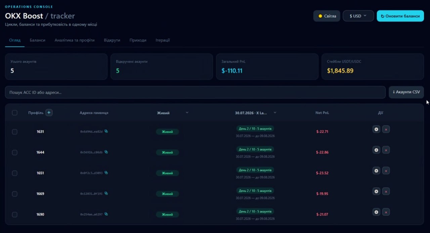The height and width of the screenshot is (233, 430).
Task: Open the Огляд tab
Action: coord(15,40)
